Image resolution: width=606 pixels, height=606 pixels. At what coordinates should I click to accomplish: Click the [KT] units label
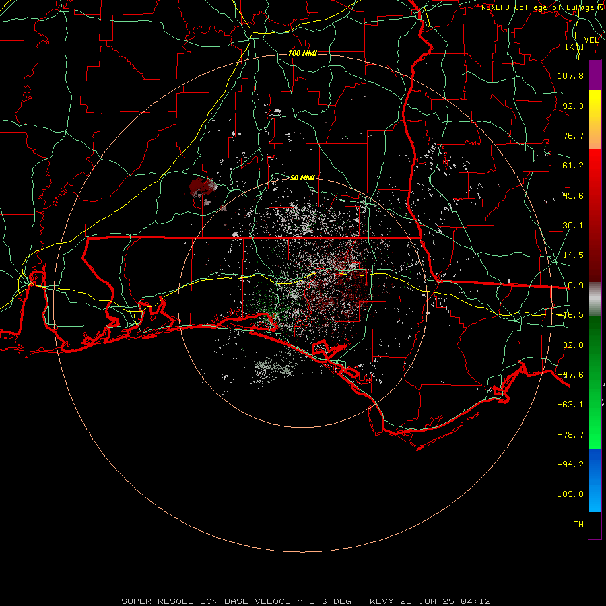(575, 46)
